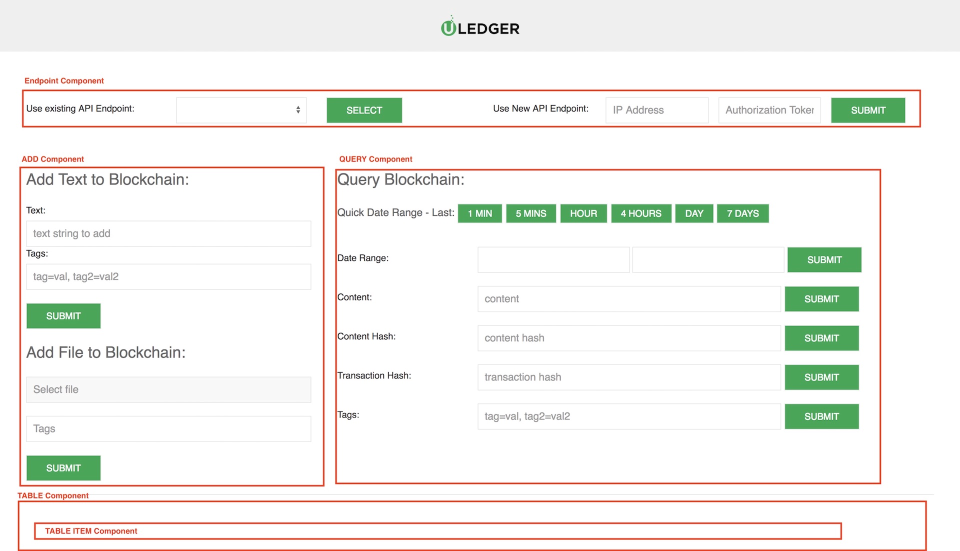Click the text string to add field

coord(168,233)
